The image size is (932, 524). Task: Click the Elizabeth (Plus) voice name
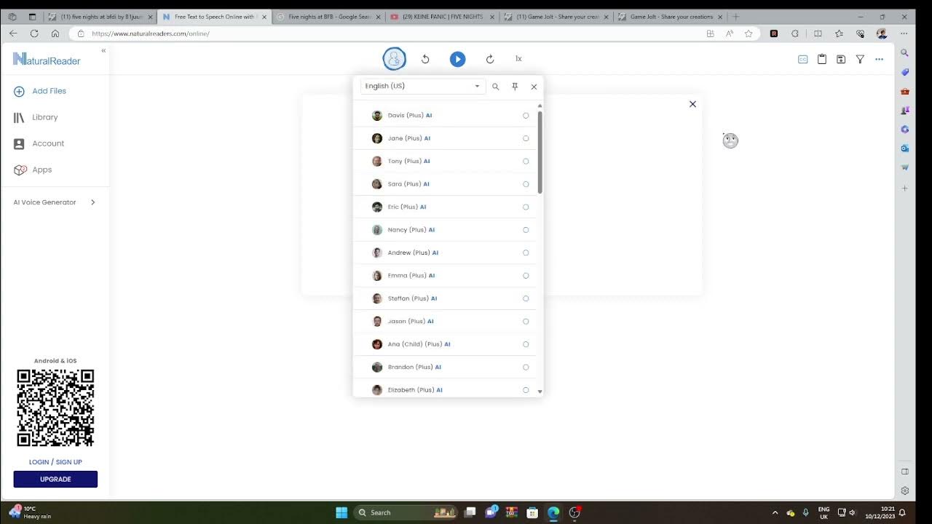coord(411,390)
